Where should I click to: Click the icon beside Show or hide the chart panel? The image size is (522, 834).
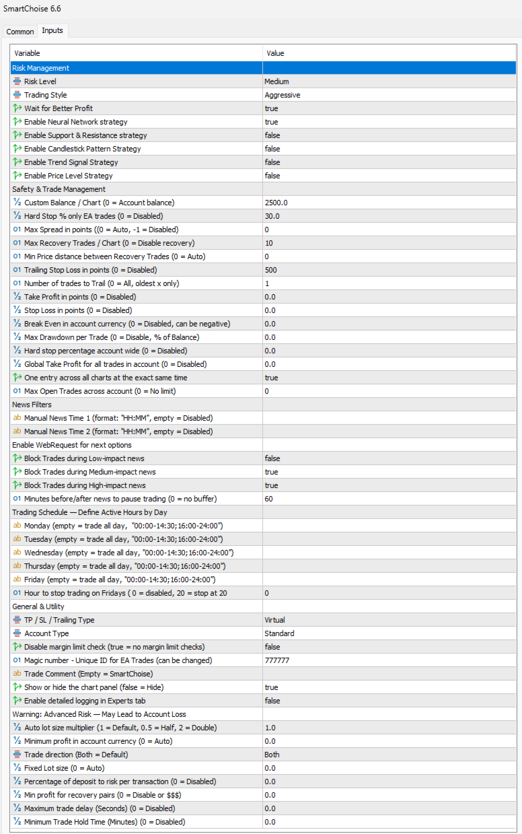click(17, 687)
